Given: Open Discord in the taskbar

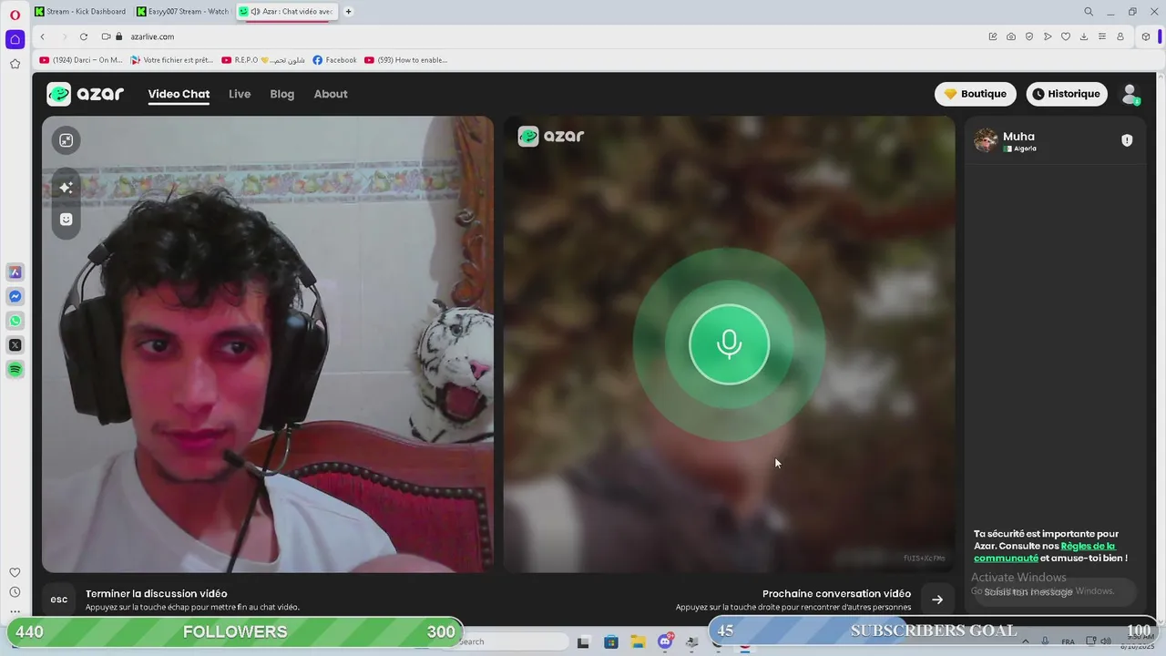Looking at the screenshot, I should pyautogui.click(x=665, y=642).
